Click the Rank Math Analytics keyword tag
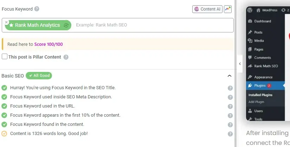The image size is (290, 147). pos(37,25)
